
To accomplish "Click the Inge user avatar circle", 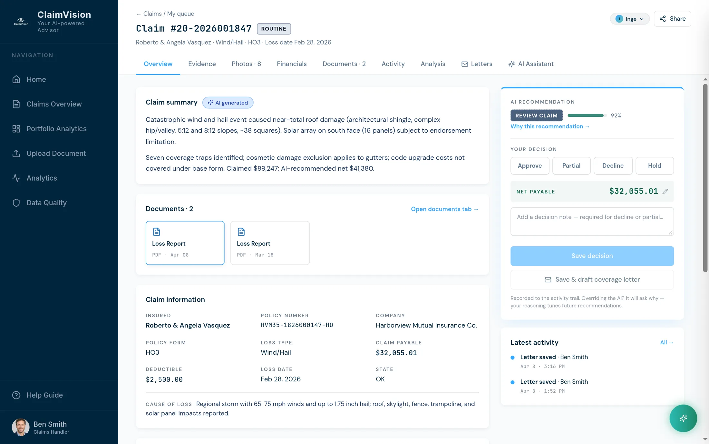I will pos(619,19).
